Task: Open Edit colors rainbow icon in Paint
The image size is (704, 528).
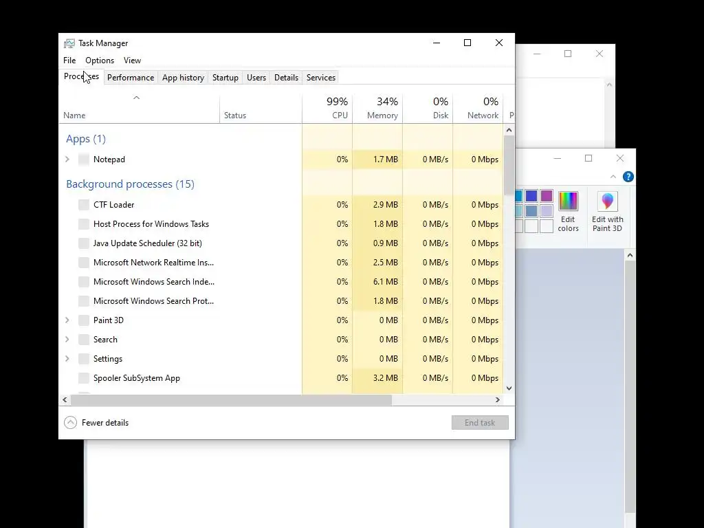Action: click(x=568, y=201)
